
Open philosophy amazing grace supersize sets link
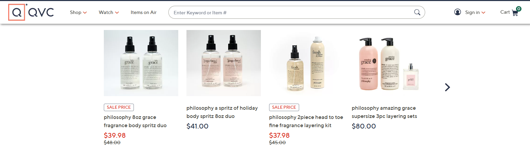click(x=384, y=112)
